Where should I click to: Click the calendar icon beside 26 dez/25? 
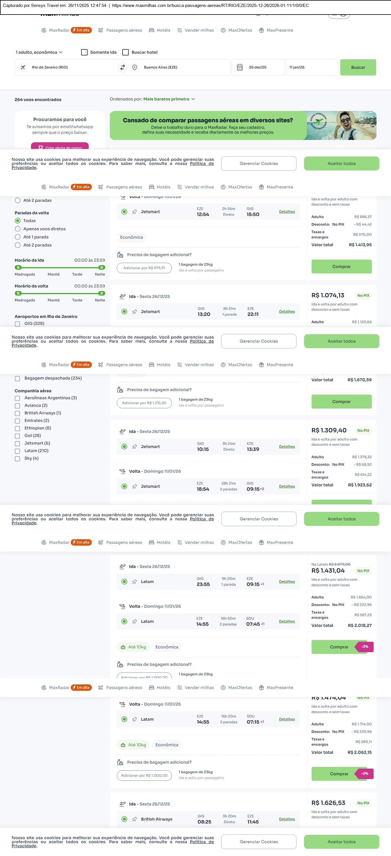(240, 67)
